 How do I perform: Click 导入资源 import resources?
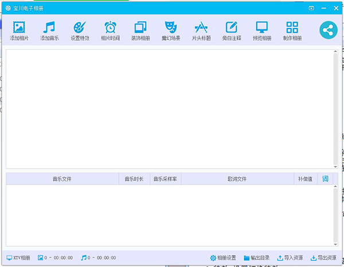coord(290,258)
